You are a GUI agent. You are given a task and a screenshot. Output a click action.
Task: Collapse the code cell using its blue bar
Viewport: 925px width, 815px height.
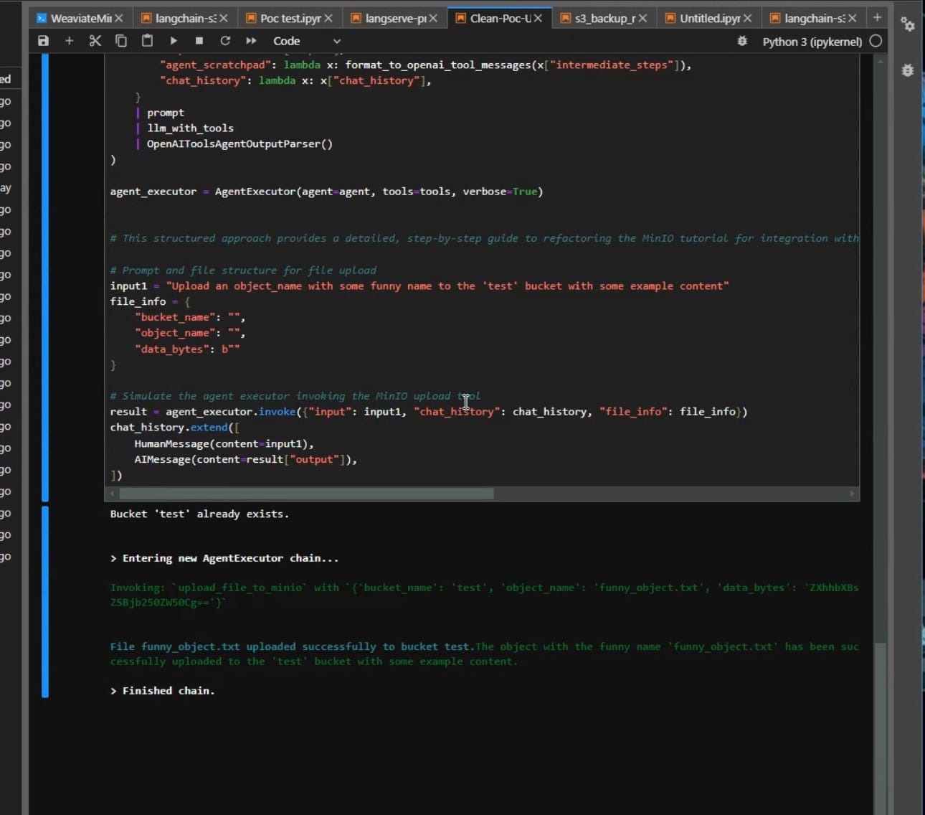coord(45,276)
